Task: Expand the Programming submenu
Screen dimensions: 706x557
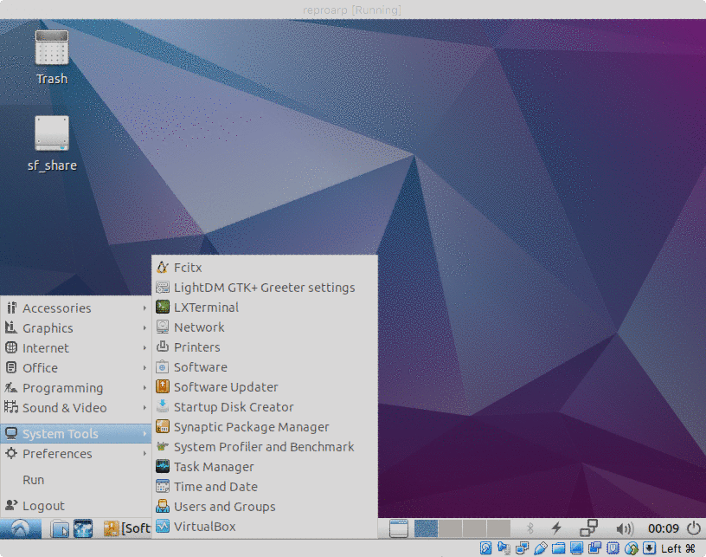Action: pyautogui.click(x=75, y=387)
